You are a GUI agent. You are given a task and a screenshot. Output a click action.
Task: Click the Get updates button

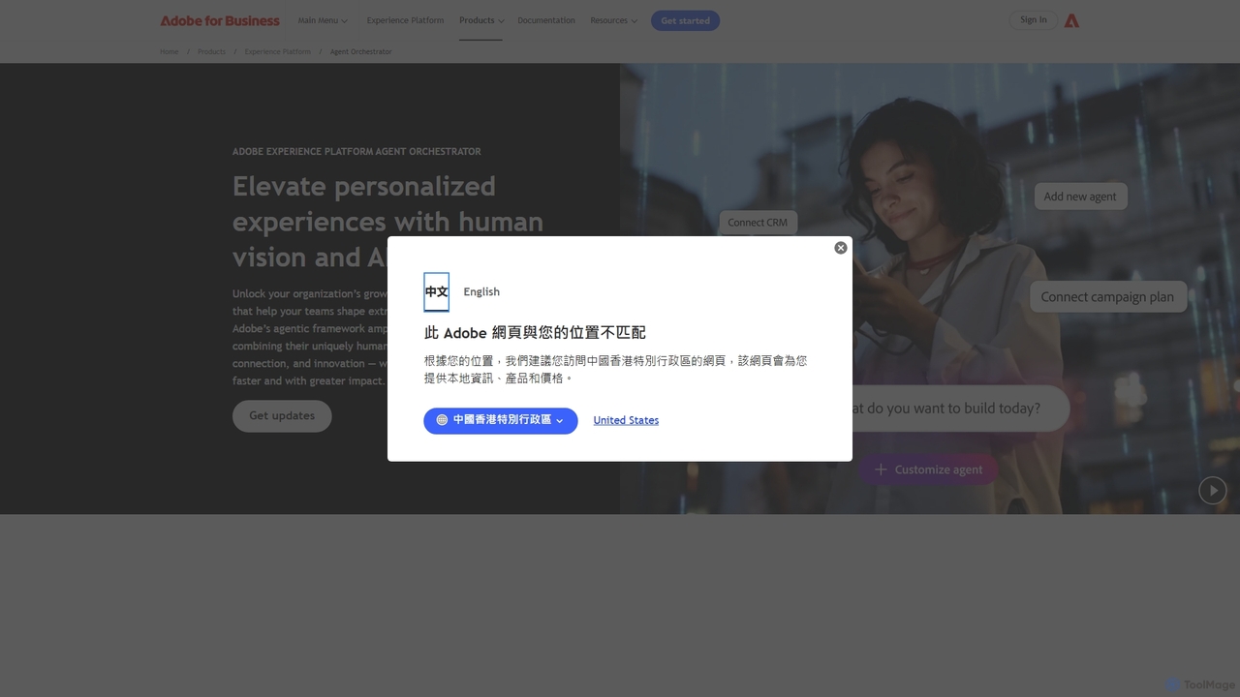pos(282,416)
